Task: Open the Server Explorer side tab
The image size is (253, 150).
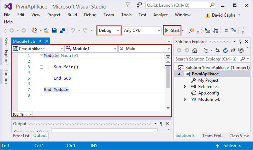Action: (x=6, y=51)
